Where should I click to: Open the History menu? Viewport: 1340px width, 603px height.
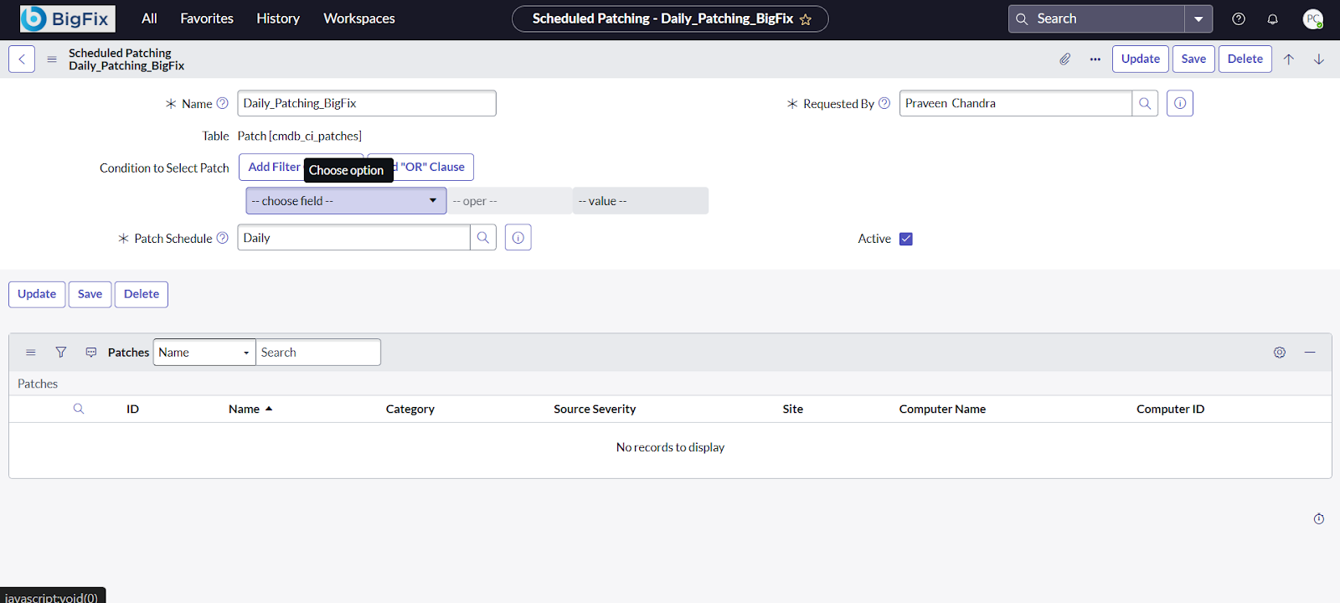click(x=278, y=18)
